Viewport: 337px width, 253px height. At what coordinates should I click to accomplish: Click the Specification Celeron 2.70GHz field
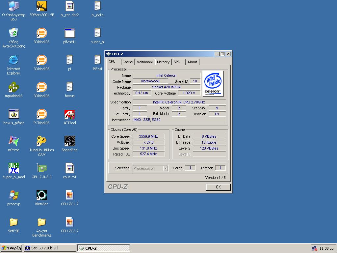(x=179, y=102)
